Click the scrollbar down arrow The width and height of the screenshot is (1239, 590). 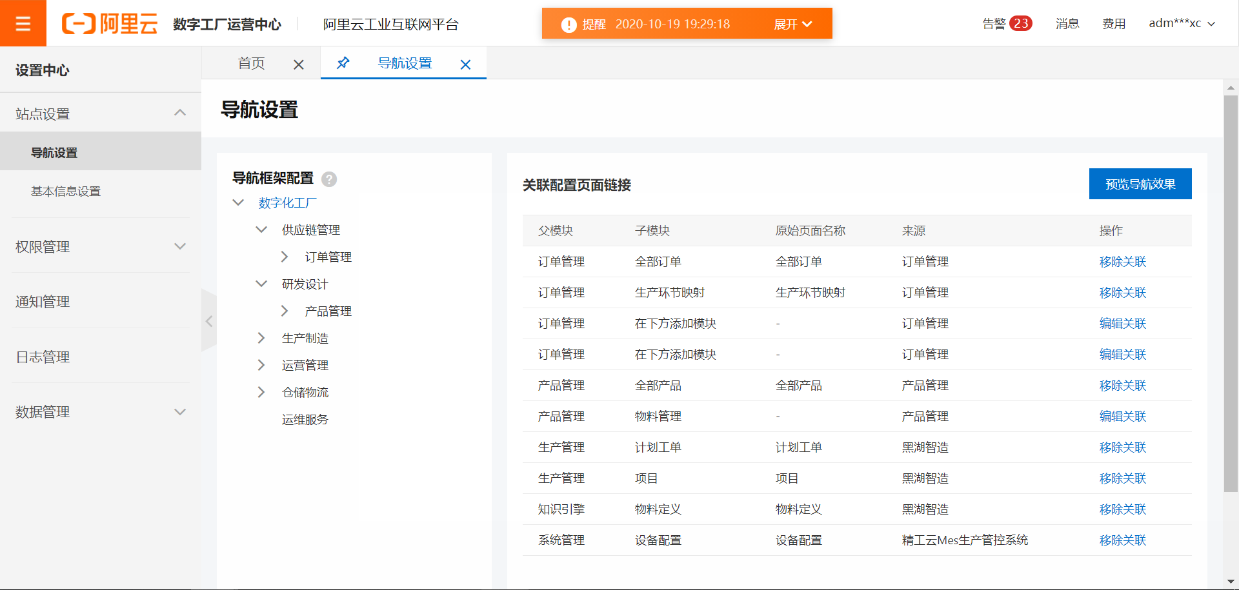[1231, 582]
